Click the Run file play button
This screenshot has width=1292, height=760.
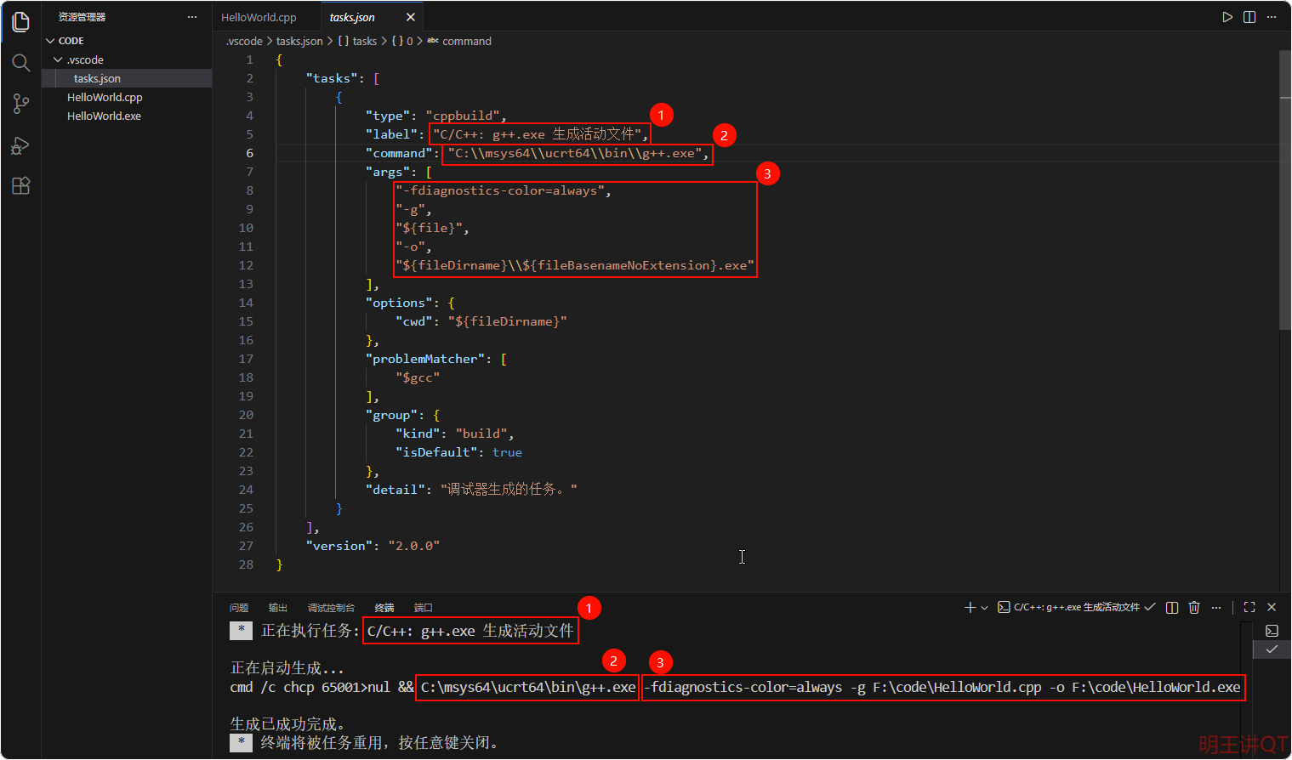(1227, 17)
